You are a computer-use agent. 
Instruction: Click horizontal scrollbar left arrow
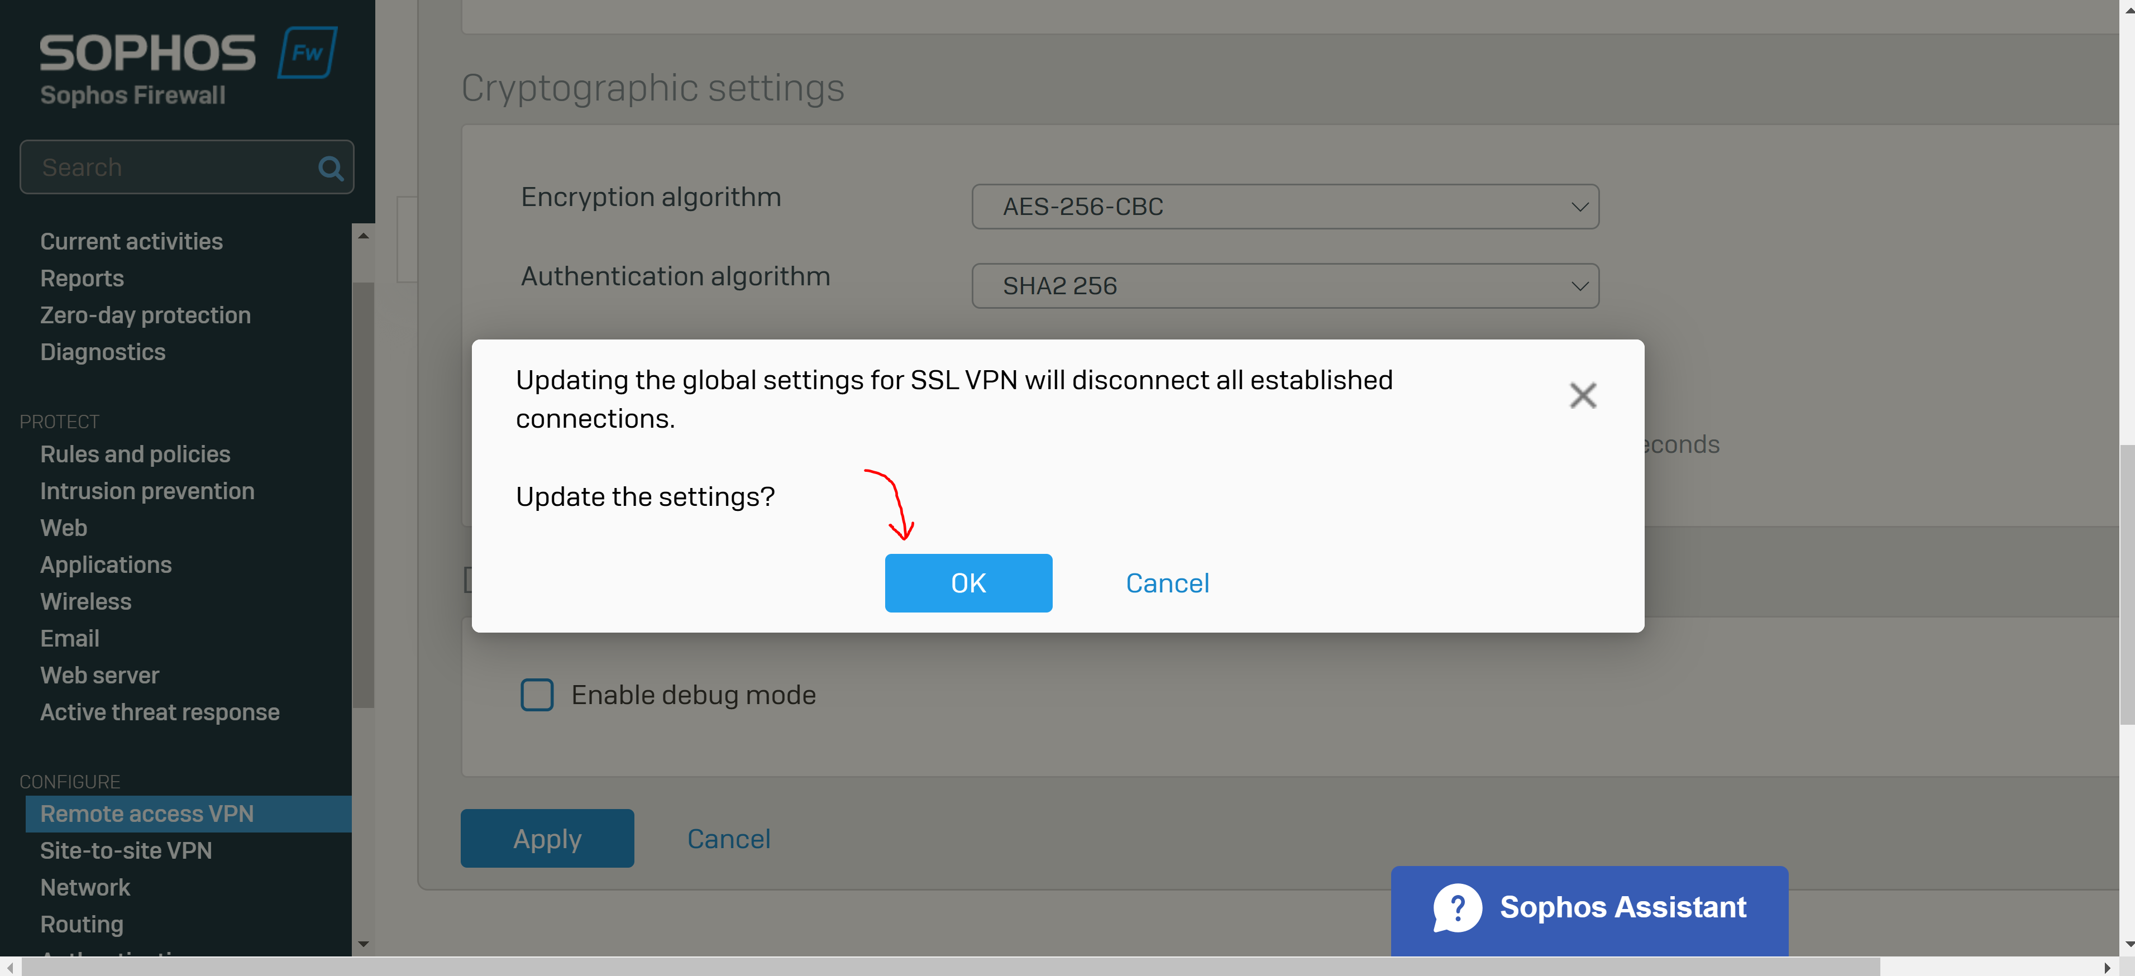coord(10,967)
